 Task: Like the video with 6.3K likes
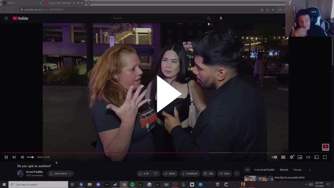144,173
